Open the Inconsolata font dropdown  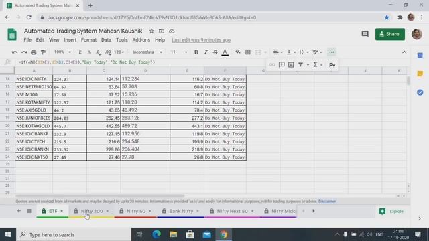click(x=147, y=52)
